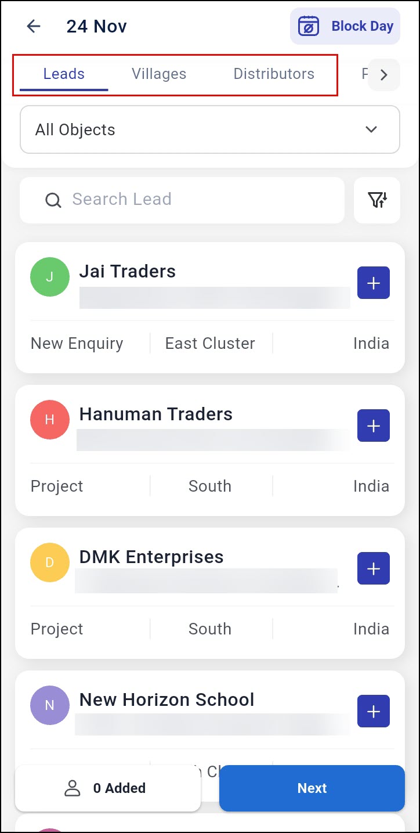Add Jai Traders with plus button

click(374, 283)
